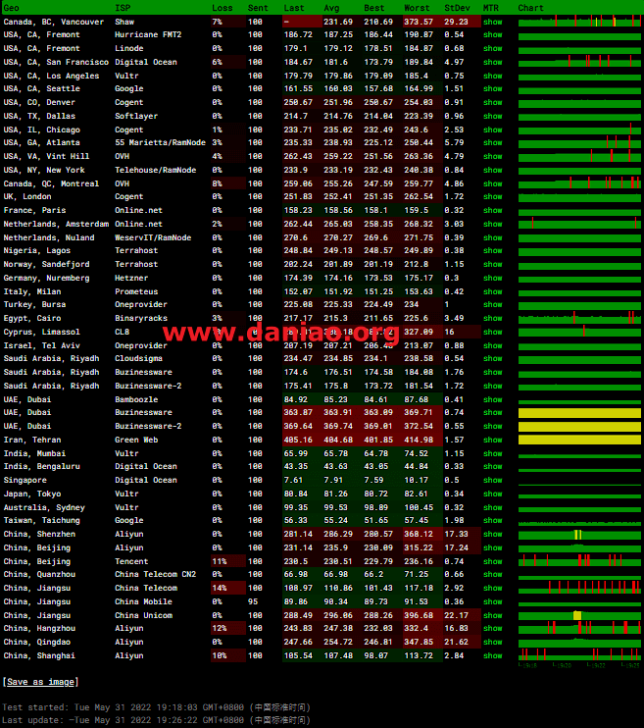This screenshot has height=728, width=644.
Task: Show MTR for Quanzhou China Telecom CN2
Action: (492, 575)
